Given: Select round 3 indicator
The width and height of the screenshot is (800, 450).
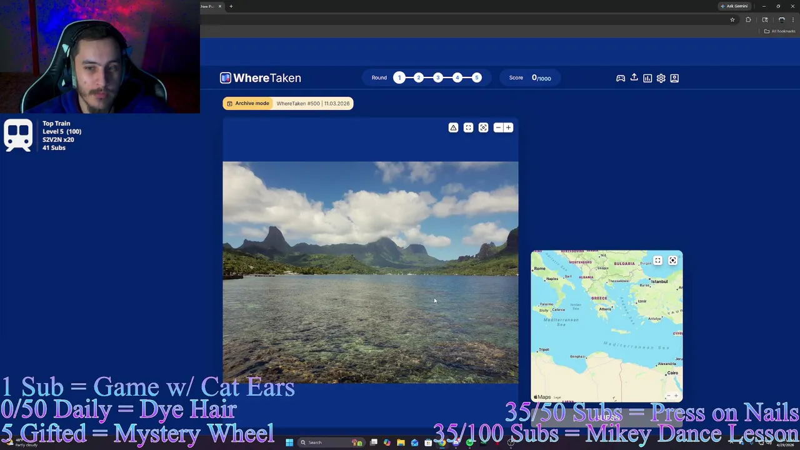Looking at the screenshot, I should click(438, 77).
